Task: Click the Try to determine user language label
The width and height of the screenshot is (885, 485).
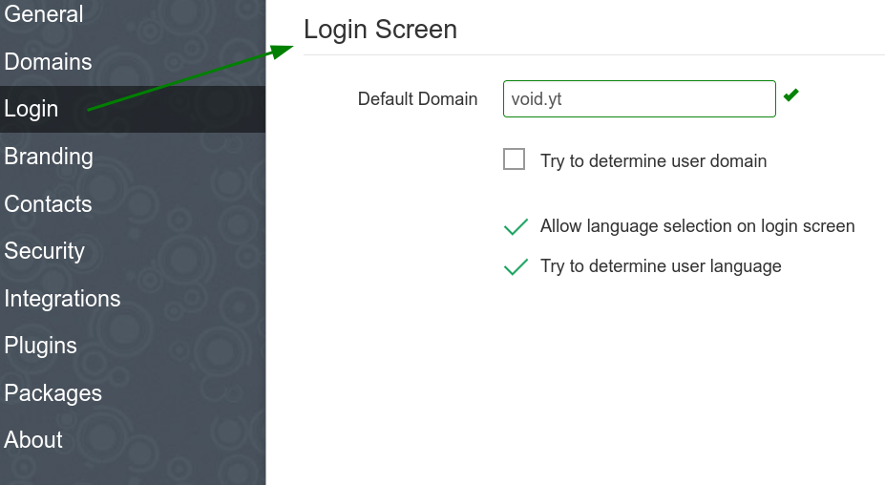Action: (x=661, y=266)
